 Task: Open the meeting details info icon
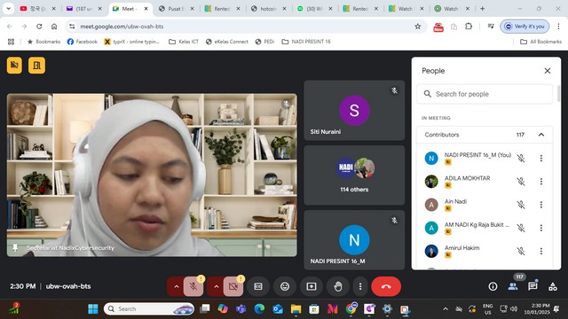(x=493, y=286)
